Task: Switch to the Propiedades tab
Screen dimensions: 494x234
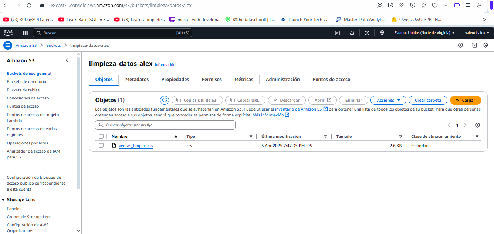Action: pyautogui.click(x=175, y=80)
